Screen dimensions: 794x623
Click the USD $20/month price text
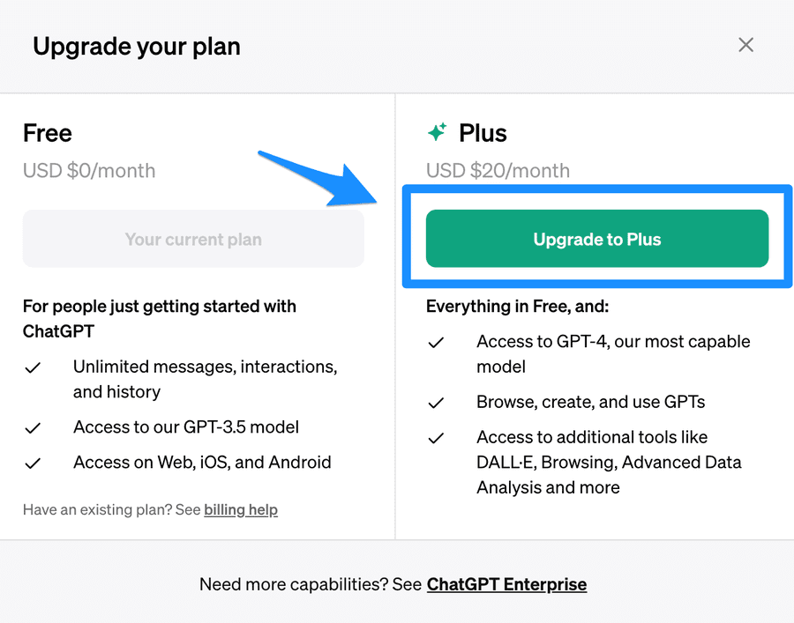[498, 171]
